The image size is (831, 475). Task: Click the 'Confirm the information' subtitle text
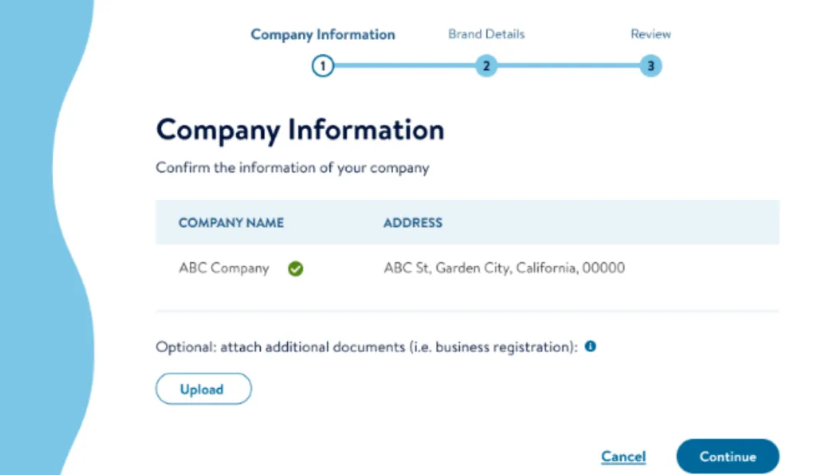click(292, 168)
